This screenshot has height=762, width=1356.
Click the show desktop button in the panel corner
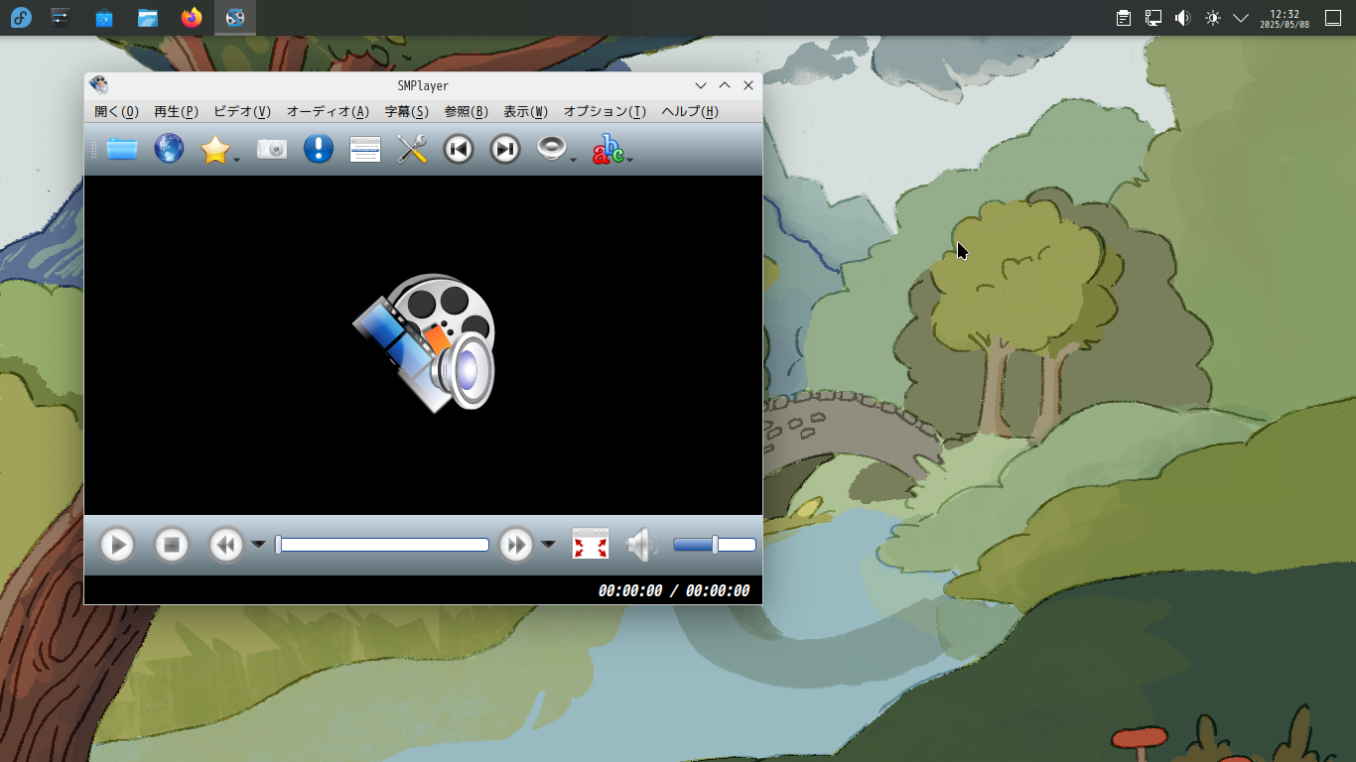tap(1333, 18)
